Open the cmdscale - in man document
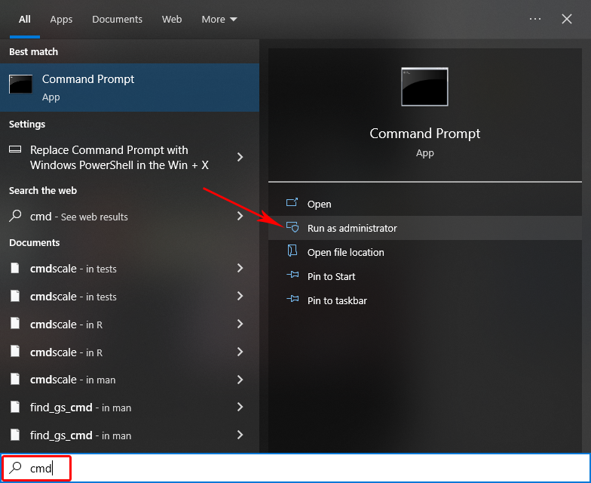 click(130, 380)
